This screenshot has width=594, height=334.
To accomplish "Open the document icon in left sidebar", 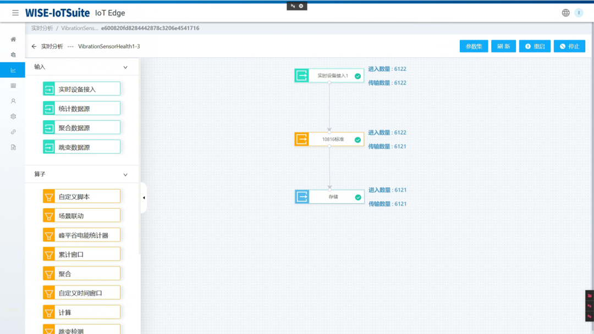I will click(13, 147).
